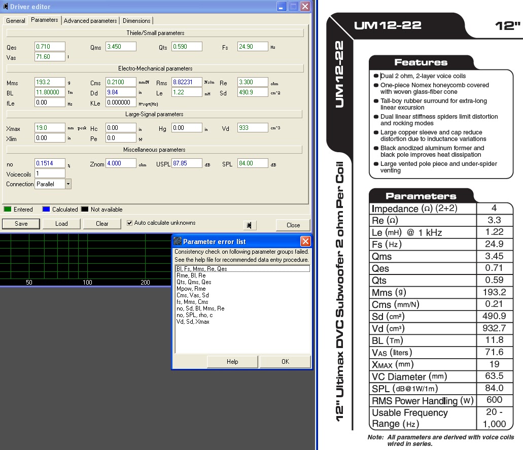Click the Znom field showing 4.000
The height and width of the screenshot is (450, 523).
pyautogui.click(x=121, y=163)
